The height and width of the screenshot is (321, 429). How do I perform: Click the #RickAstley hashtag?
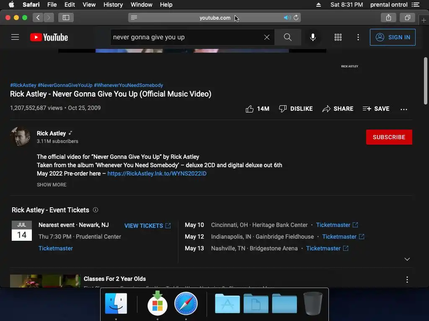tap(23, 85)
